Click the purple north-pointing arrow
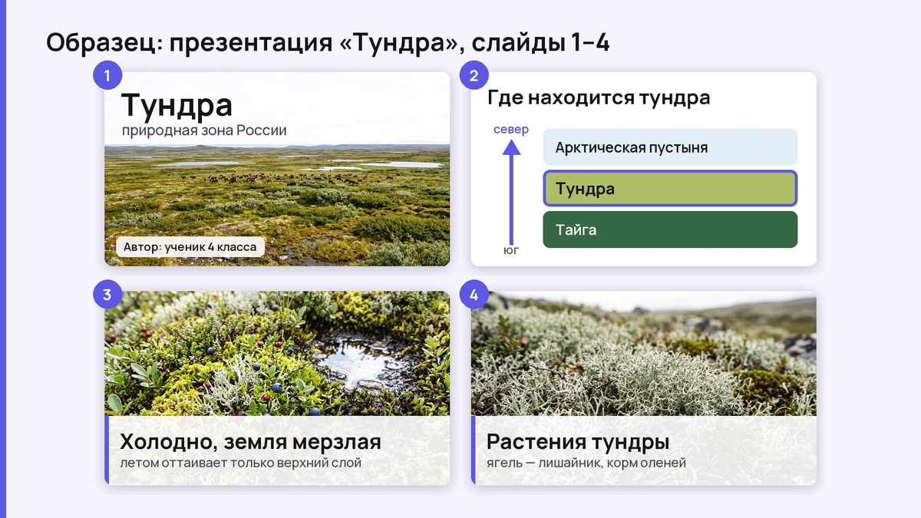The image size is (921, 518). 511,190
